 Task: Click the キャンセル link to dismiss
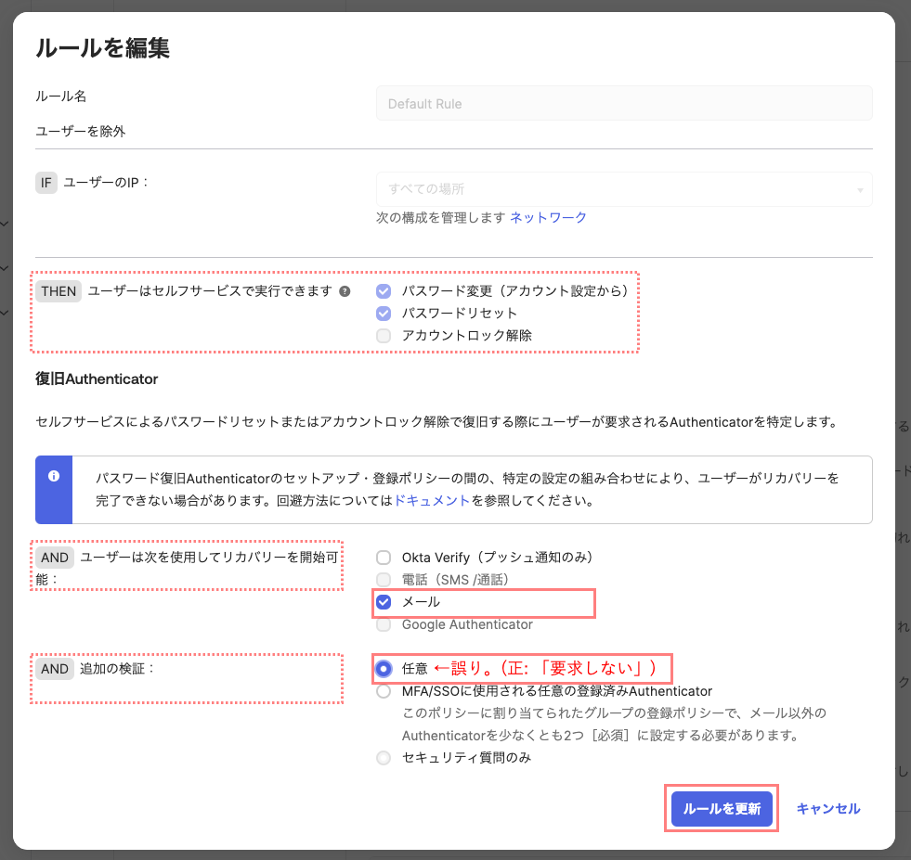tap(827, 808)
